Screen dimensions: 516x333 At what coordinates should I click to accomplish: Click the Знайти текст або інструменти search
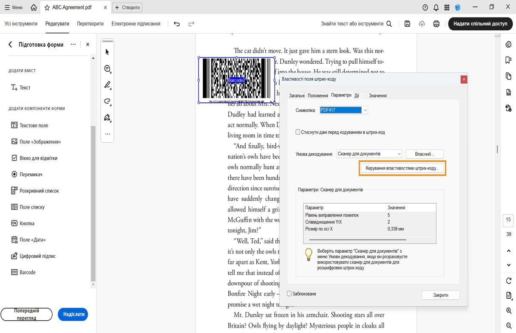356,24
